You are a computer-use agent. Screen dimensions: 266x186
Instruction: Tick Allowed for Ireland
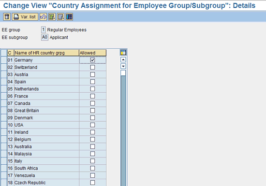pyautogui.click(x=92, y=132)
